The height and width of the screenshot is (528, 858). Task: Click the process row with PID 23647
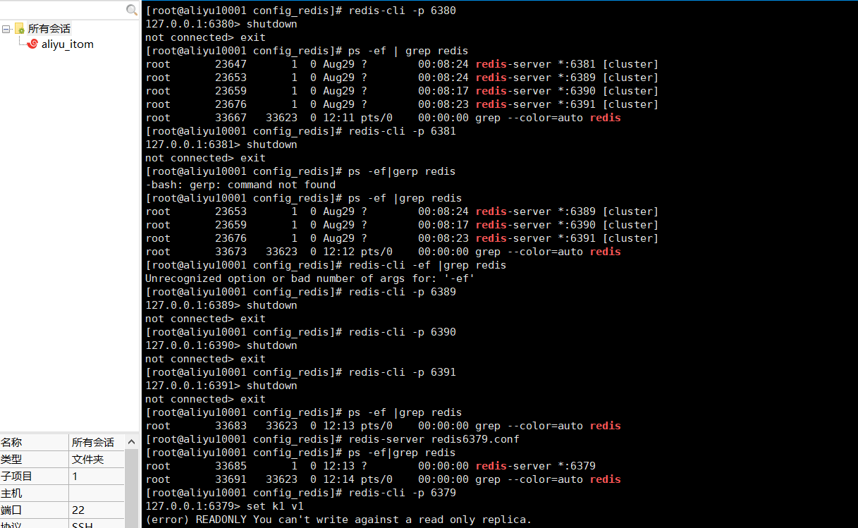point(402,64)
